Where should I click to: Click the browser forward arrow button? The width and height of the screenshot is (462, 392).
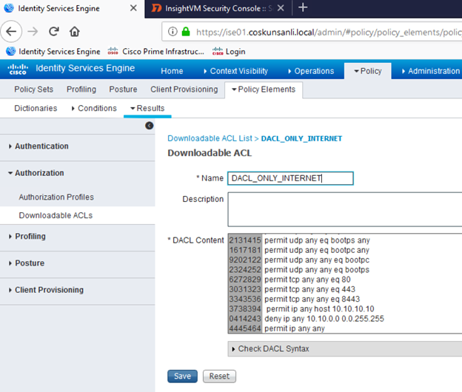[33, 31]
